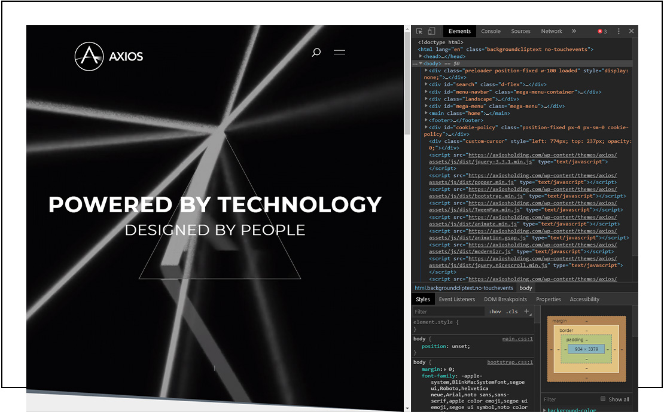Open the Network tab
This screenshot has height=412, width=664.
pyautogui.click(x=552, y=31)
